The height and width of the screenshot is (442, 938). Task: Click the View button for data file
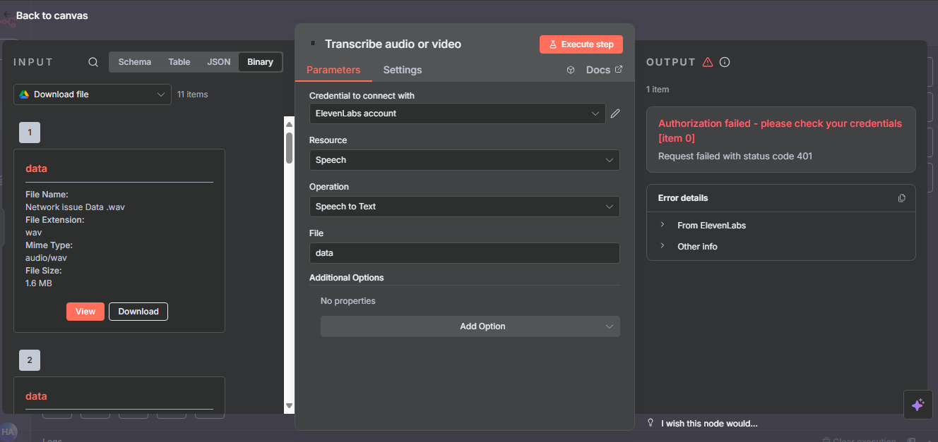(x=85, y=312)
